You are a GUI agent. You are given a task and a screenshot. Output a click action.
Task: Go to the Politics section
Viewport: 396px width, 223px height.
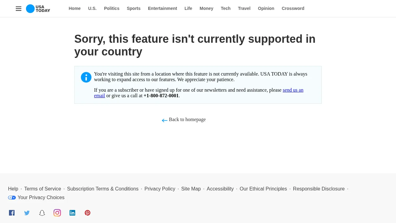111,8
